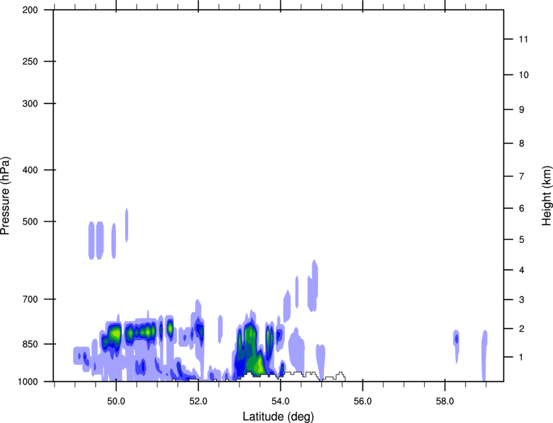The width and height of the screenshot is (553, 423).
Task: Click height tick label 8
Action: click(522, 143)
